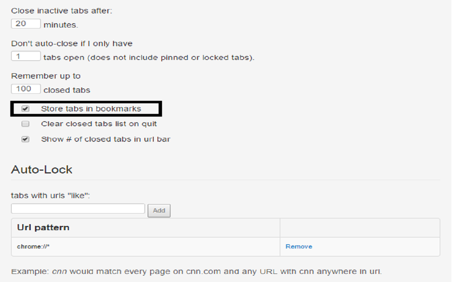Click the Store tabs in bookmarks label
452x282 pixels.
pyautogui.click(x=91, y=109)
